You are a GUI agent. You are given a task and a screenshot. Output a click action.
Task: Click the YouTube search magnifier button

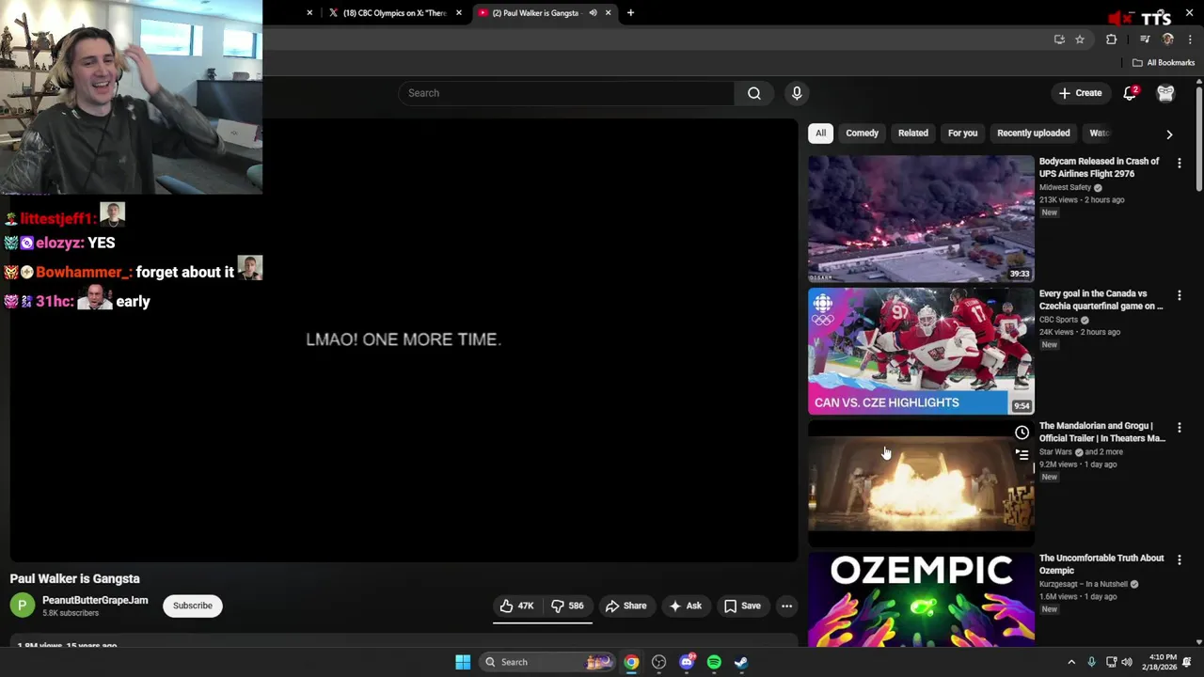[x=753, y=93]
